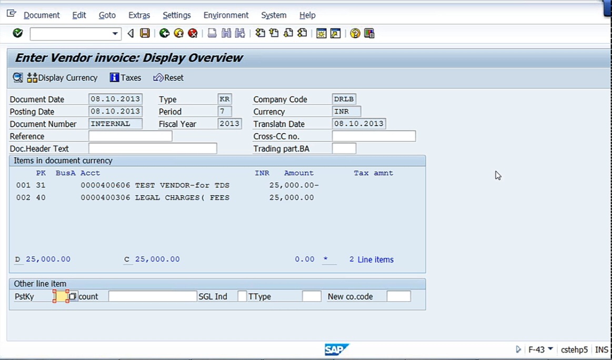Click the Taxes button
The image size is (612, 360).
click(125, 78)
